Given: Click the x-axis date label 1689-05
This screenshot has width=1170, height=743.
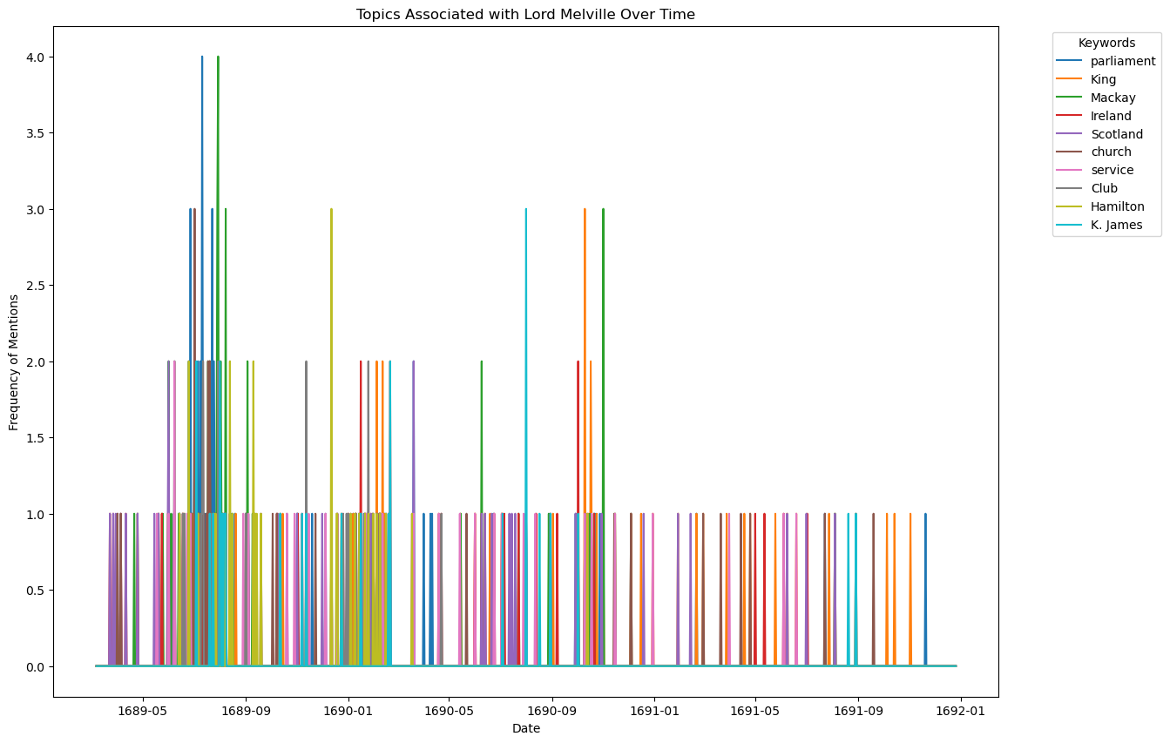Looking at the screenshot, I should pos(143,711).
